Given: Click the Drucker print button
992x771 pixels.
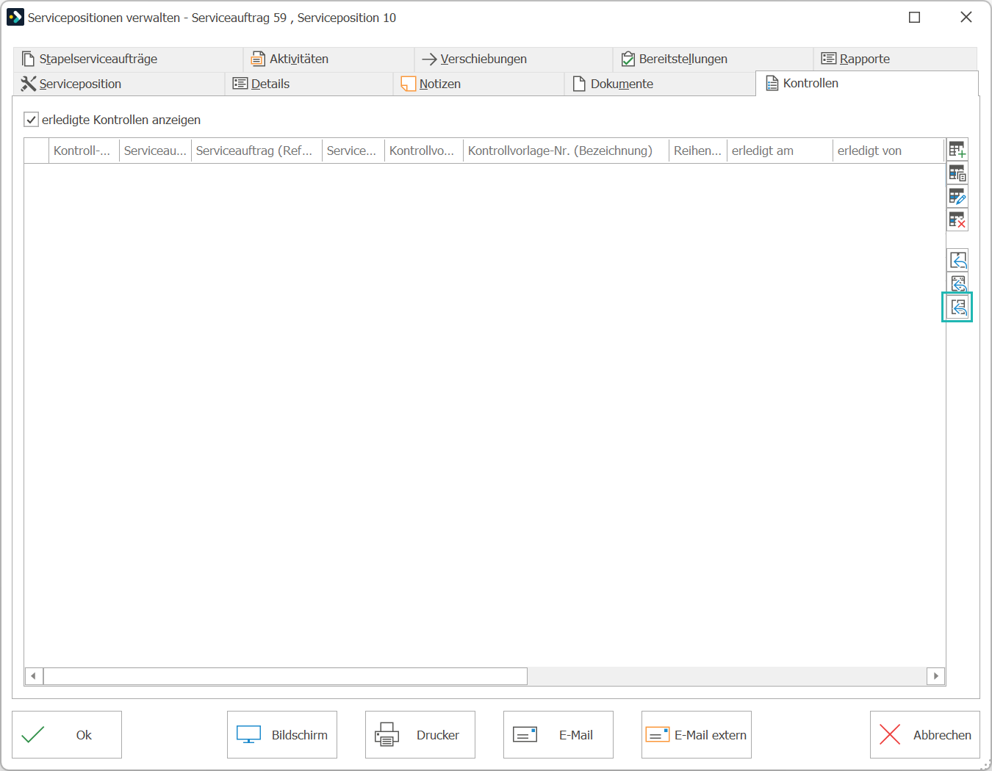Looking at the screenshot, I should pos(420,734).
